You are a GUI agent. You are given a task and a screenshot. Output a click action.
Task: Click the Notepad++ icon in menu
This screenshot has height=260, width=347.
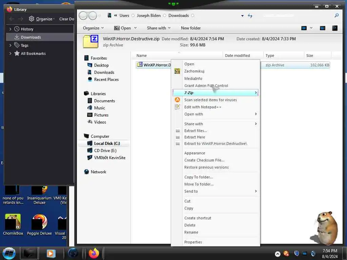(x=177, y=107)
